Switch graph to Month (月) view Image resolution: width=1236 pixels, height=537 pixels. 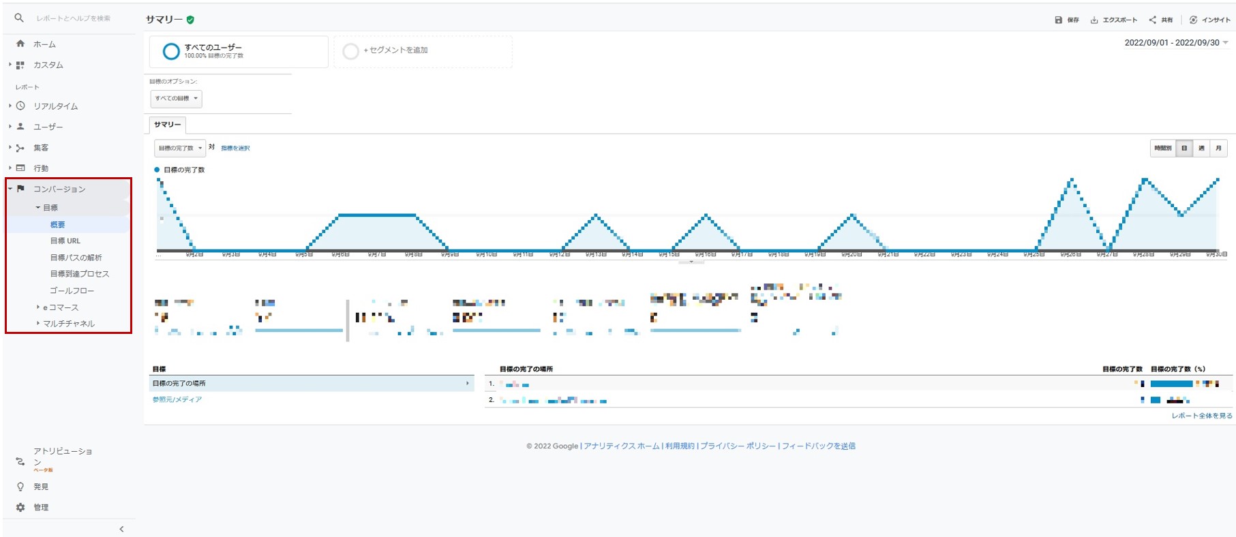pyautogui.click(x=1218, y=148)
